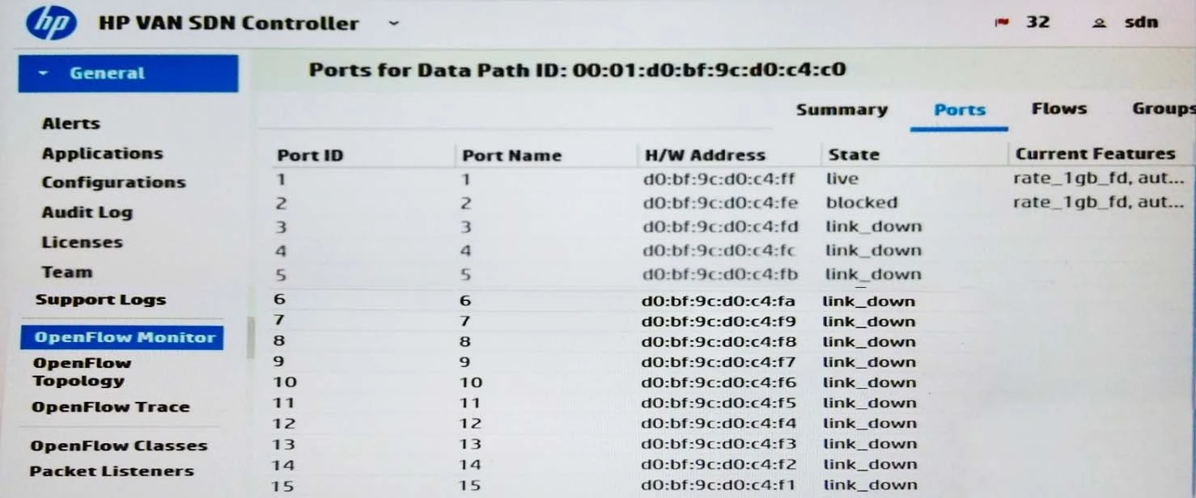The height and width of the screenshot is (498, 1196).
Task: Click the sdn user profile icon
Action: [1098, 23]
